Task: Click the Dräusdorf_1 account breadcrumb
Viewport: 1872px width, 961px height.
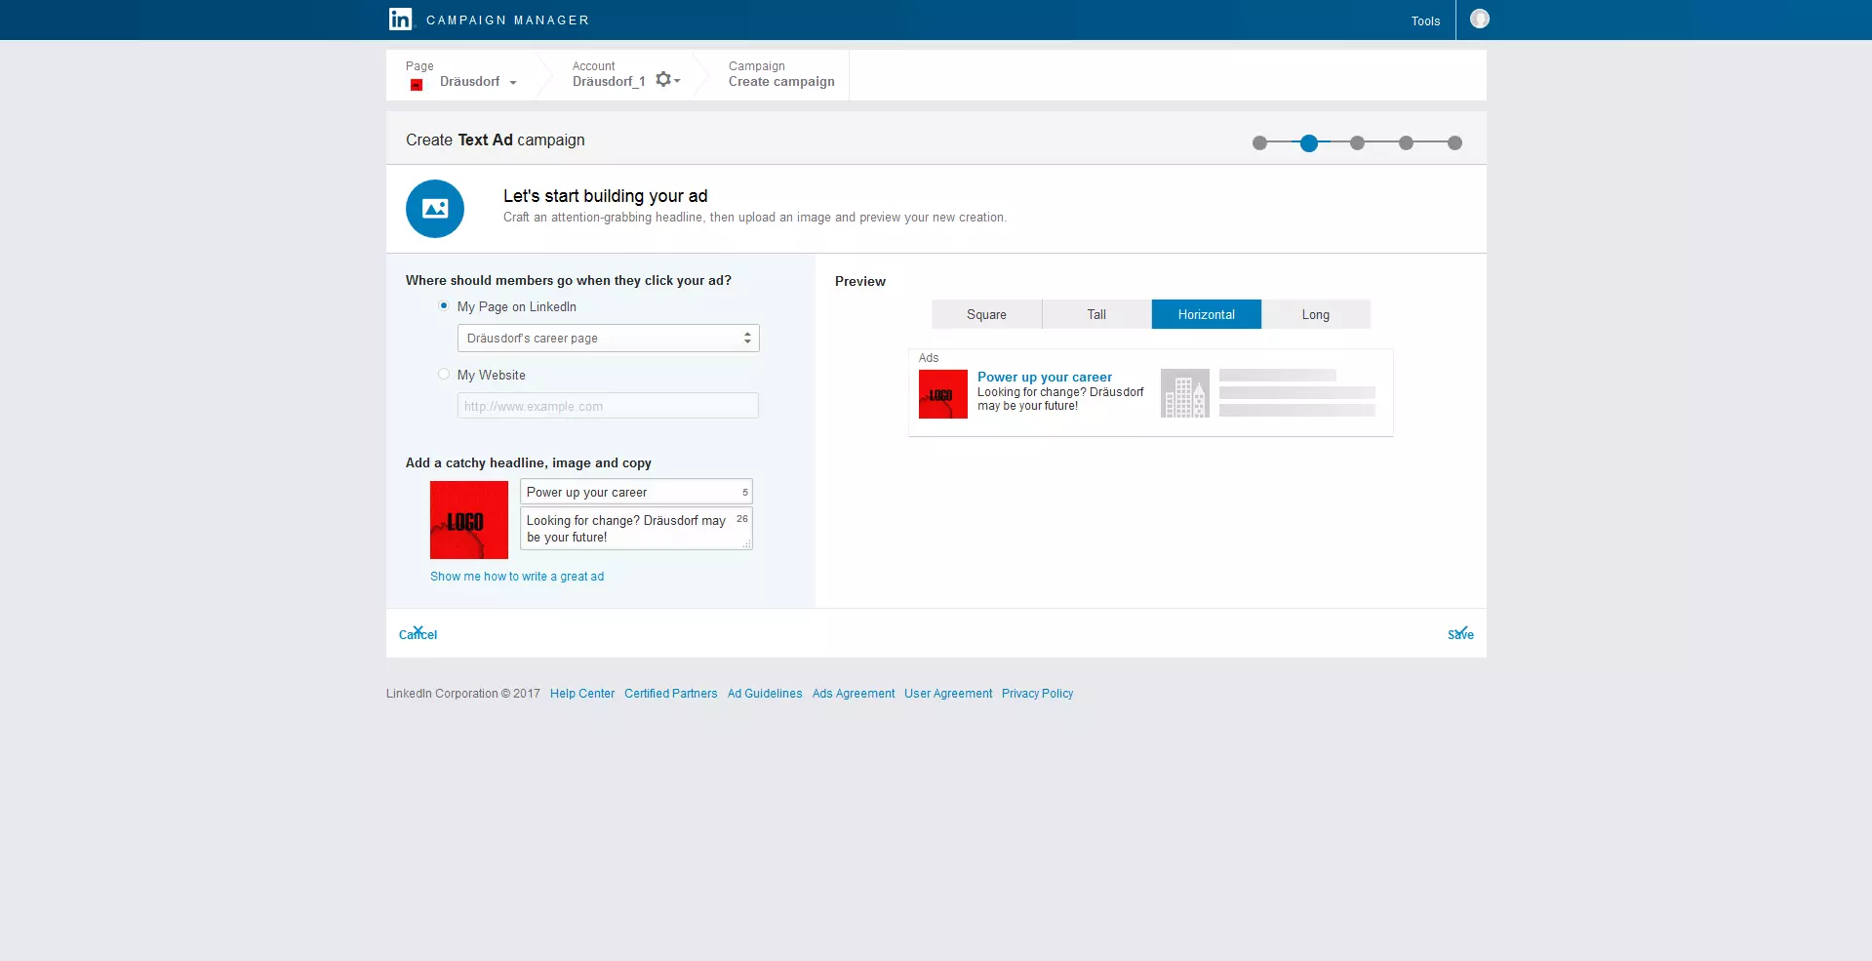Action: click(x=609, y=82)
